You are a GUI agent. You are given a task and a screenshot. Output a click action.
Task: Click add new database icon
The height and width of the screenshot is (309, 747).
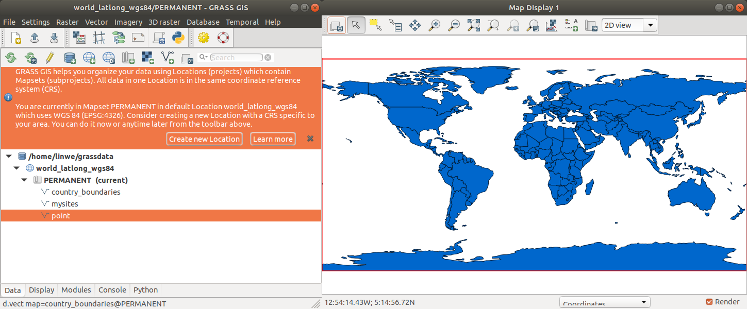pyautogui.click(x=70, y=57)
